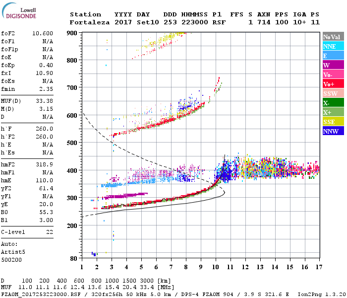Select the No Val legend swatch
Image resolution: width=347 pixels, height=298 pixels.
pos(333,37)
